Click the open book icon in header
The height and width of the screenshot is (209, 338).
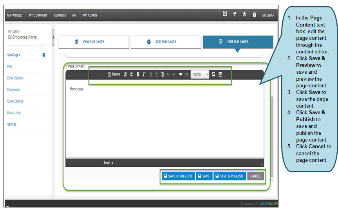(x=225, y=15)
